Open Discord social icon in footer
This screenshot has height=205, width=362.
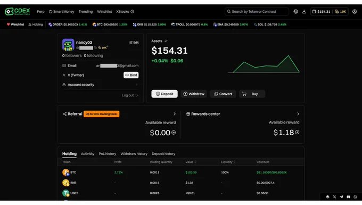[348, 197]
